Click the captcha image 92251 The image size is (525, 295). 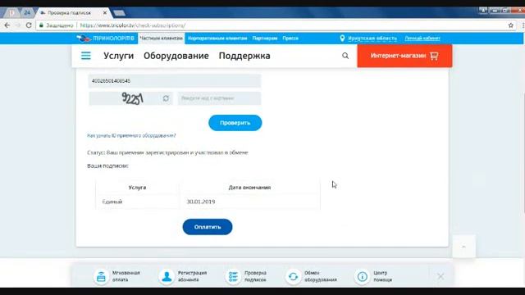132,98
